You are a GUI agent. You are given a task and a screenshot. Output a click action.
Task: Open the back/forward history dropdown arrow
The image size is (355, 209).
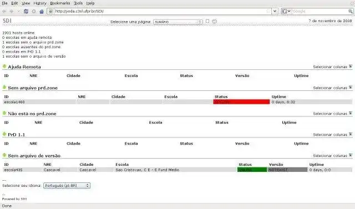tap(18, 11)
